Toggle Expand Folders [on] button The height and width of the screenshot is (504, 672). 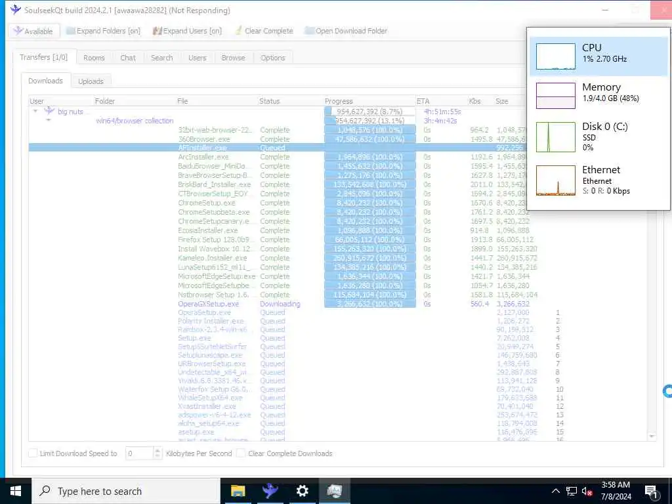point(103,31)
